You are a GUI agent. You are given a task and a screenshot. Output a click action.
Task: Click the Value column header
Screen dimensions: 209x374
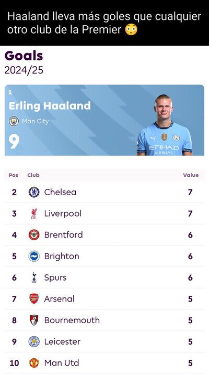191,175
